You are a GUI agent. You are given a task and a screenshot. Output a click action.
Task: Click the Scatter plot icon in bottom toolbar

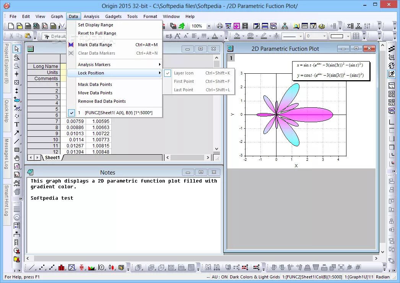42,267
